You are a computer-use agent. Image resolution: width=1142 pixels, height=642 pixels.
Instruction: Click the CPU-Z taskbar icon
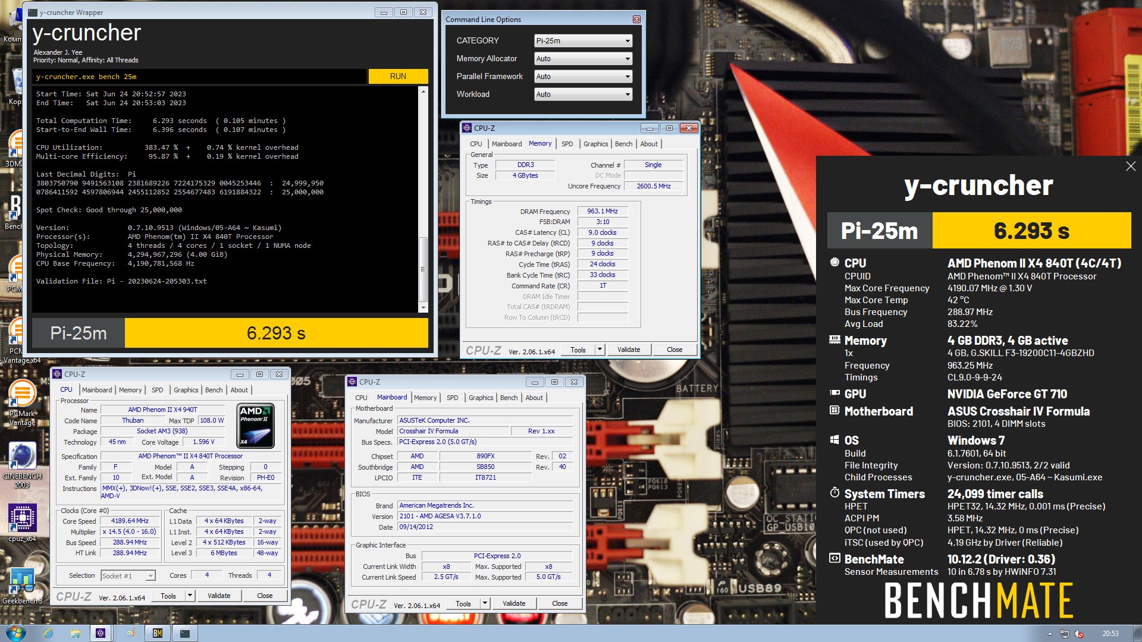pyautogui.click(x=101, y=634)
